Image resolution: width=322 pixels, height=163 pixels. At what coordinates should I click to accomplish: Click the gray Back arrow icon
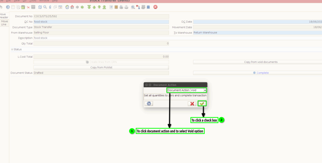click(77, 7)
